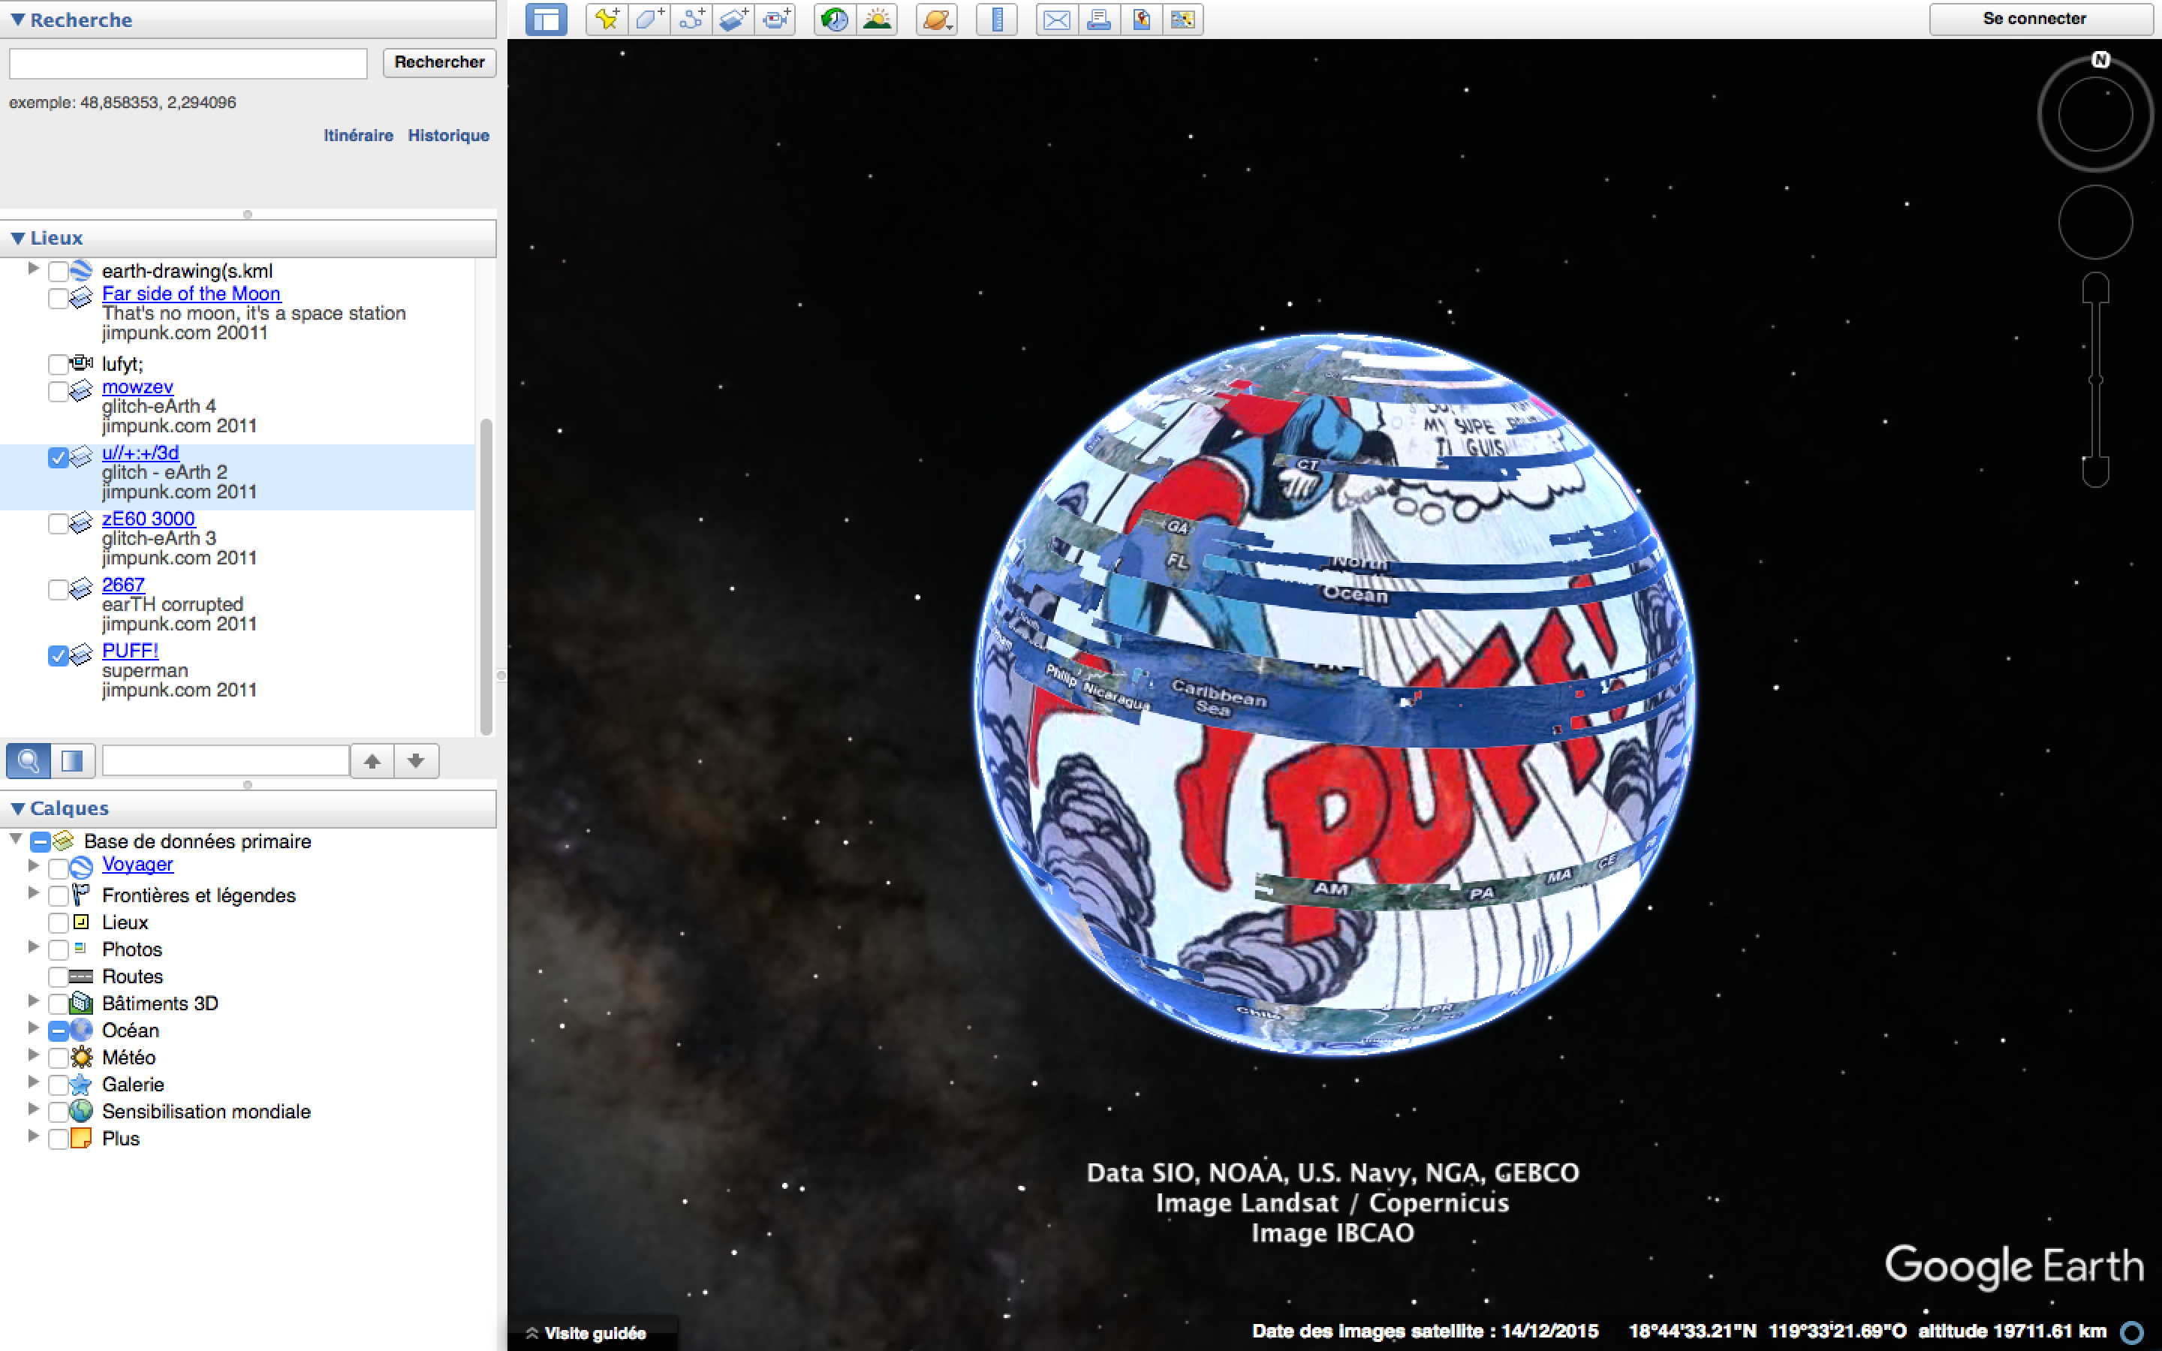Image resolution: width=2162 pixels, height=1351 pixels.
Task: Enable the Frontières et légendes layer checkbox
Action: pos(58,895)
